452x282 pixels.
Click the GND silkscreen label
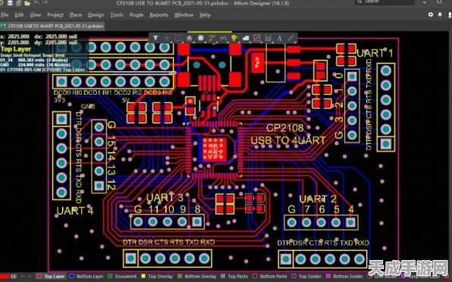(x=88, y=107)
